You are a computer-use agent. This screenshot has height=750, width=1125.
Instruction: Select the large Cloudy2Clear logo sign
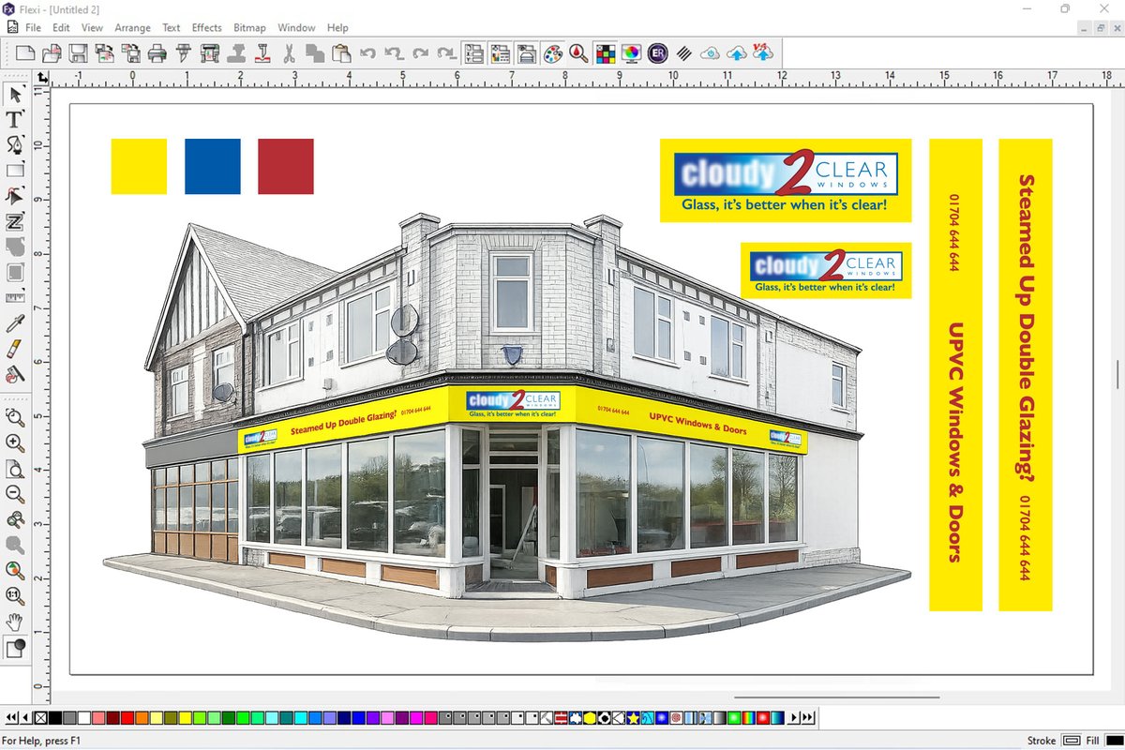click(x=786, y=180)
